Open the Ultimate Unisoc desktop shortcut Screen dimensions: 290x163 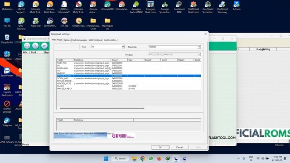tap(93, 7)
